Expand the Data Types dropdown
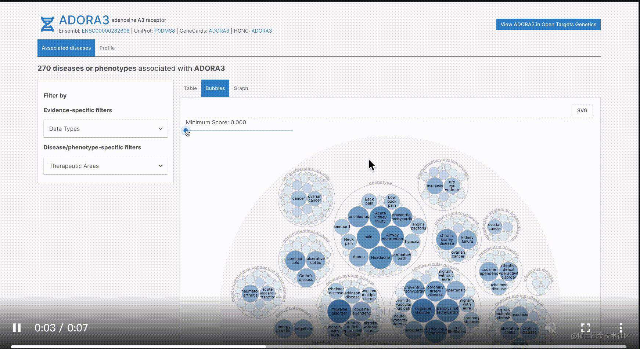Screen dimensions: 640x349 click(x=105, y=129)
